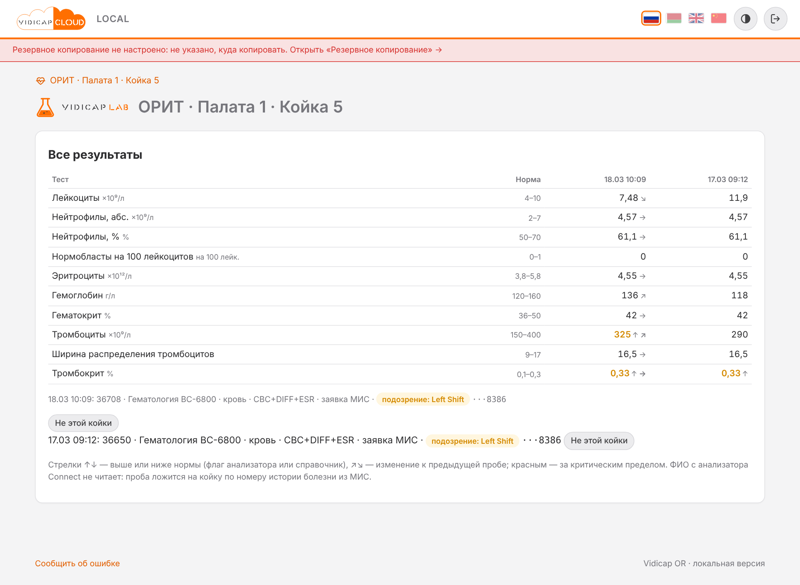Image resolution: width=800 pixels, height=585 pixels.
Task: Click the Сообщить об ошибке link
Action: pos(77,563)
